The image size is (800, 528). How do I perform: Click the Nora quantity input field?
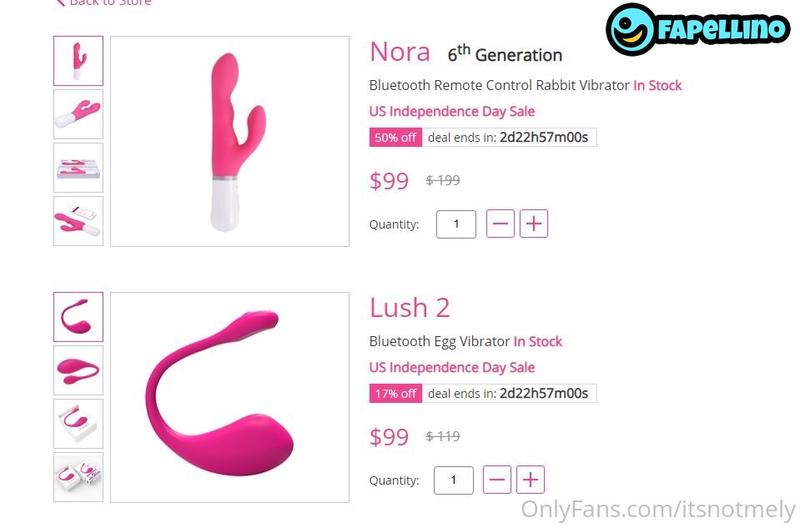(x=456, y=224)
